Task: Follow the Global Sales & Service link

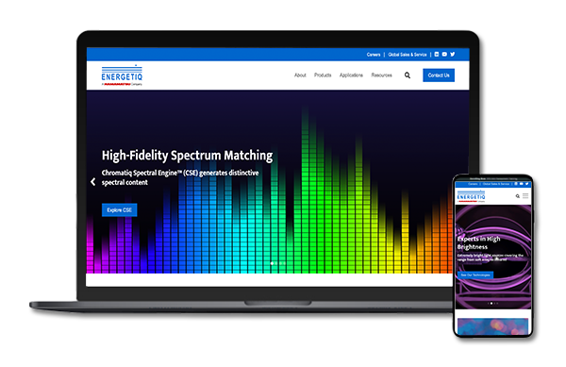Action: [x=408, y=55]
